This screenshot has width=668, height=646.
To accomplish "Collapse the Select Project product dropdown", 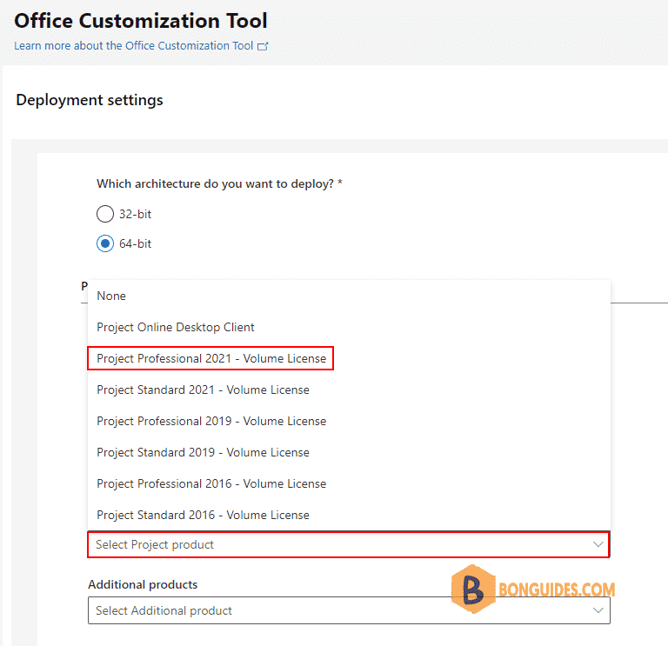I will (x=349, y=544).
